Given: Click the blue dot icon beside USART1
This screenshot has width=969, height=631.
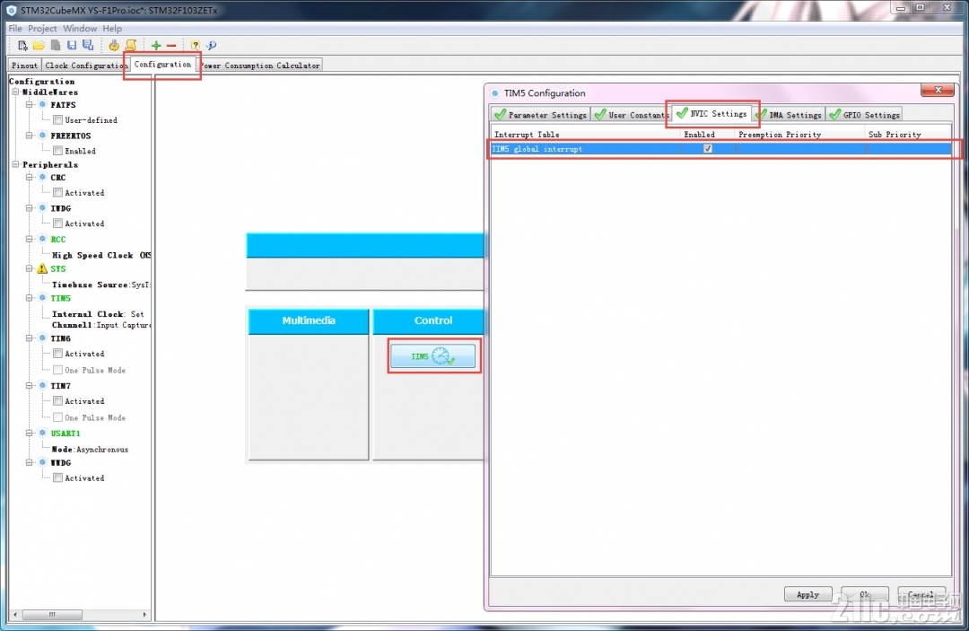Looking at the screenshot, I should pyautogui.click(x=43, y=433).
